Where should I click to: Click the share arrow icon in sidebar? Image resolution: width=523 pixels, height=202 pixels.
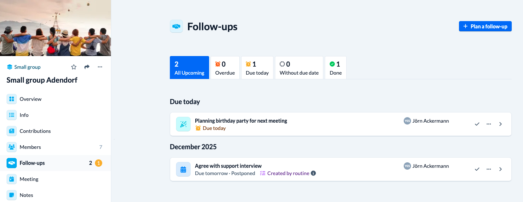[87, 67]
